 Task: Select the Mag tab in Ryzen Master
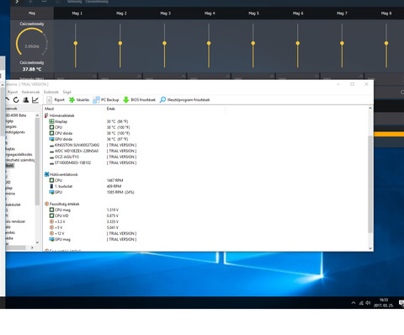pyautogui.click(x=32, y=13)
